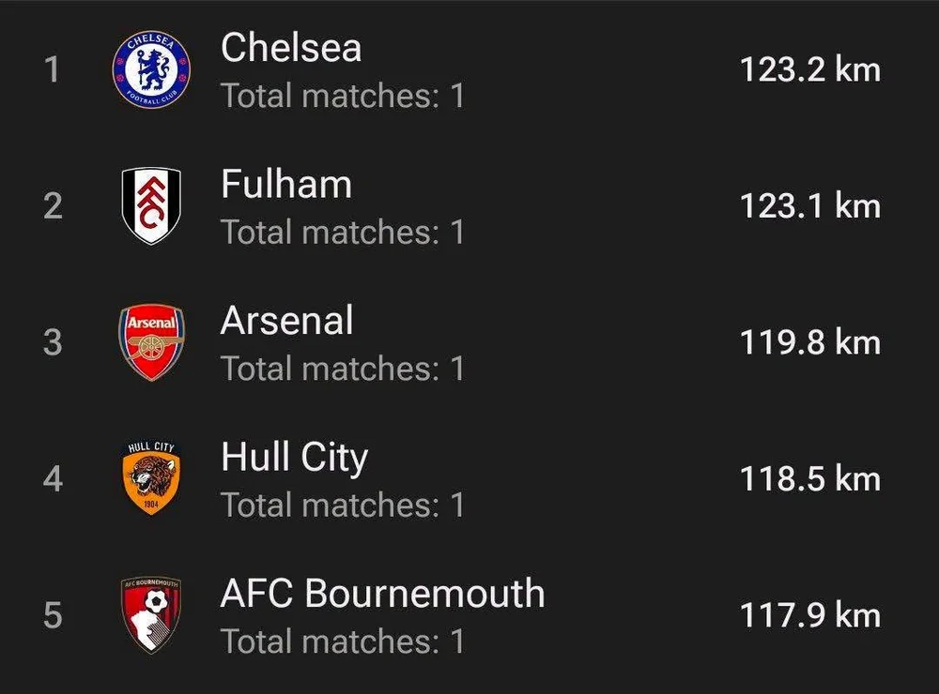Click the 117.9 km distance value

point(810,615)
